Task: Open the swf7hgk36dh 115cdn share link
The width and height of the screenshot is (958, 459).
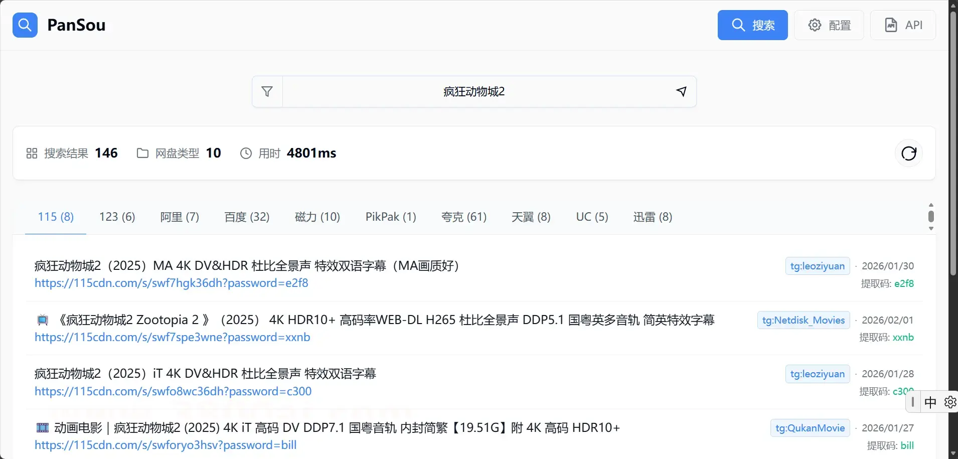Action: 171,283
